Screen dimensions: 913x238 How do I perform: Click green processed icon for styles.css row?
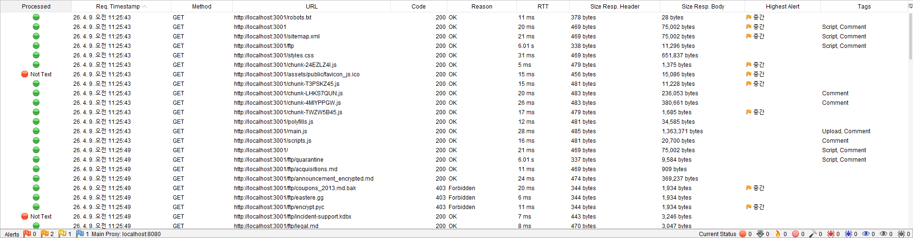[x=36, y=55]
